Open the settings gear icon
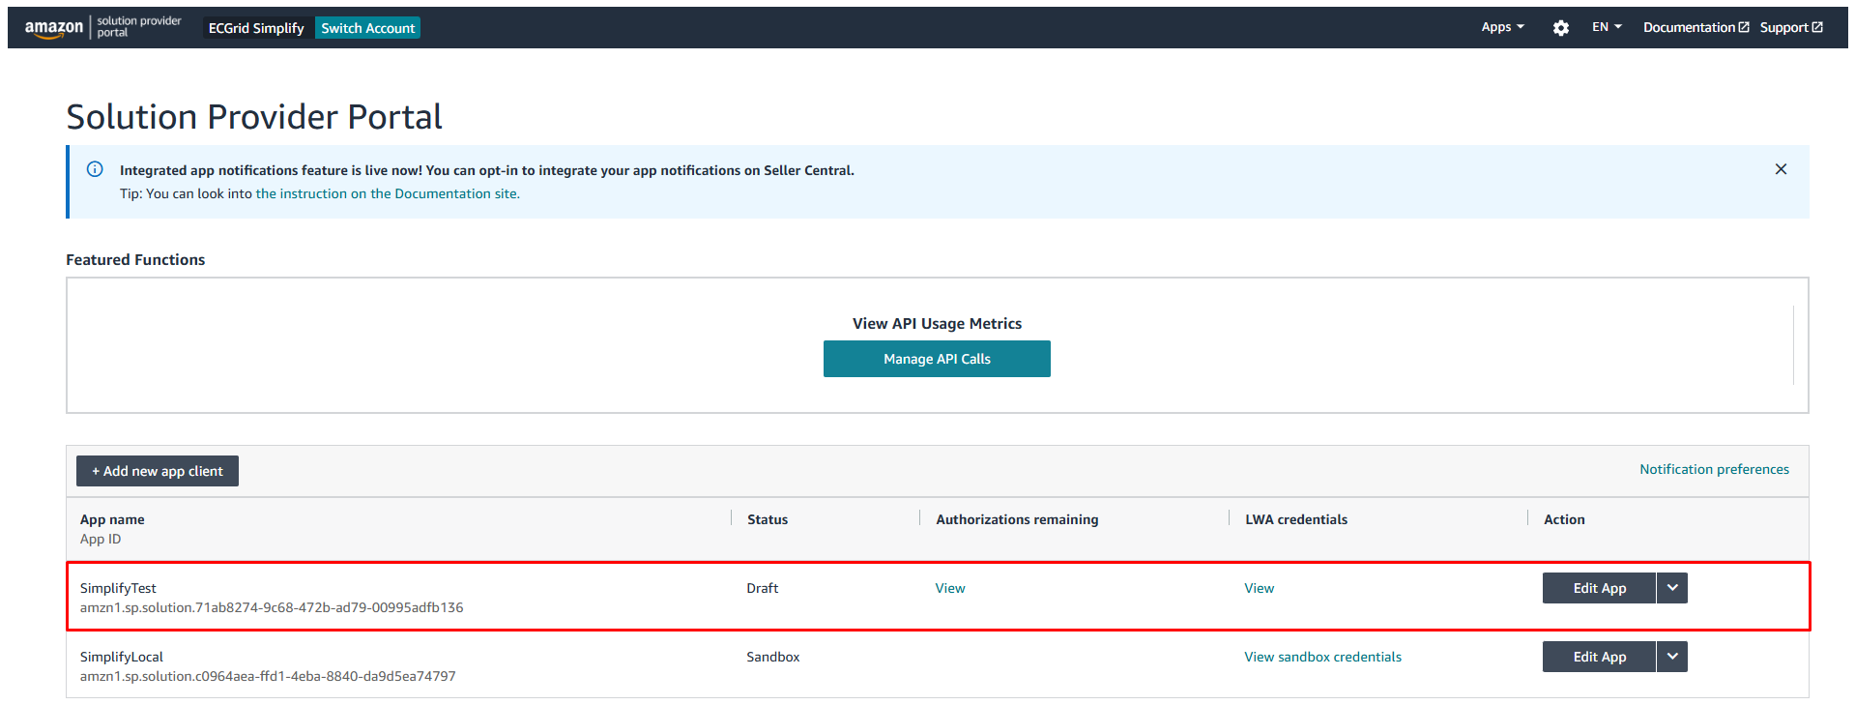This screenshot has height=705, width=1855. [1560, 28]
